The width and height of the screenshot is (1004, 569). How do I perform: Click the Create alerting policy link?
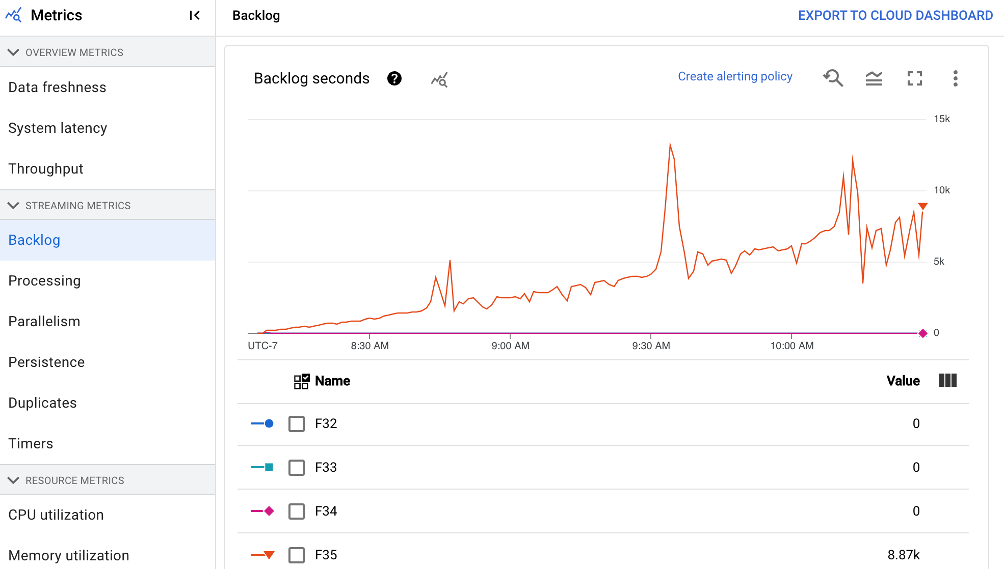tap(735, 76)
